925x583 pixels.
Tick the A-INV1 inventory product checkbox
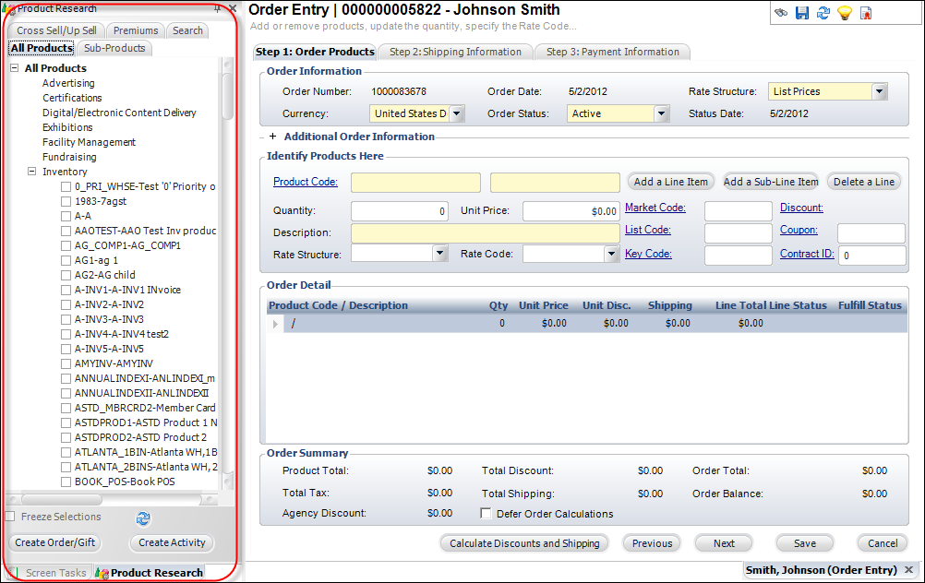[66, 290]
